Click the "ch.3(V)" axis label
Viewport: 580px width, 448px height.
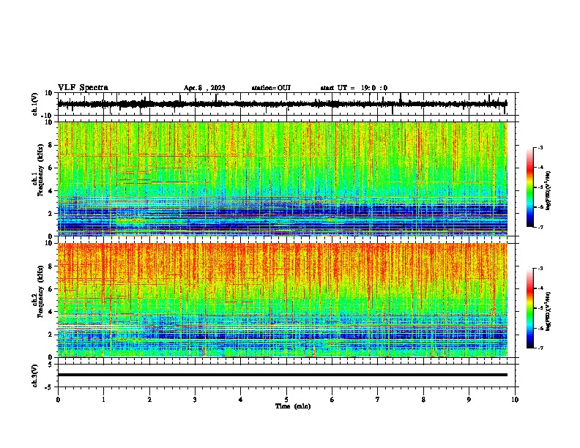[x=35, y=376]
